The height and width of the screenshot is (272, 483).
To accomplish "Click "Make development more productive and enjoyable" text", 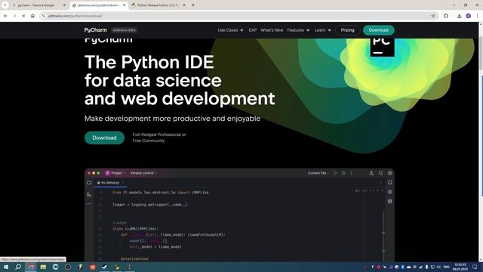I will (x=173, y=119).
